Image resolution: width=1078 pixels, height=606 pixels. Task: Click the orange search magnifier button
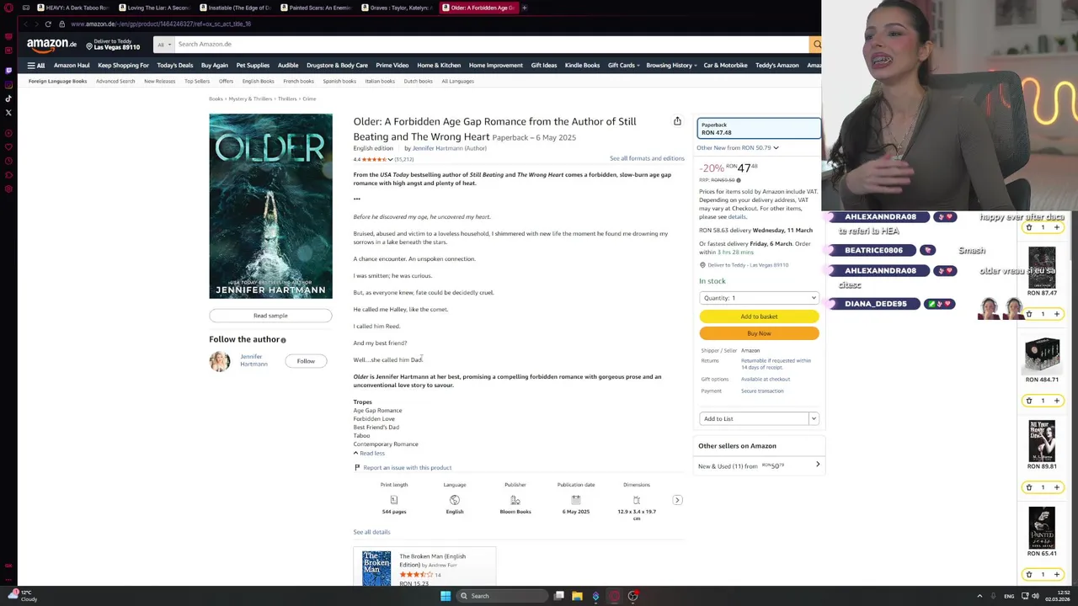tap(815, 44)
